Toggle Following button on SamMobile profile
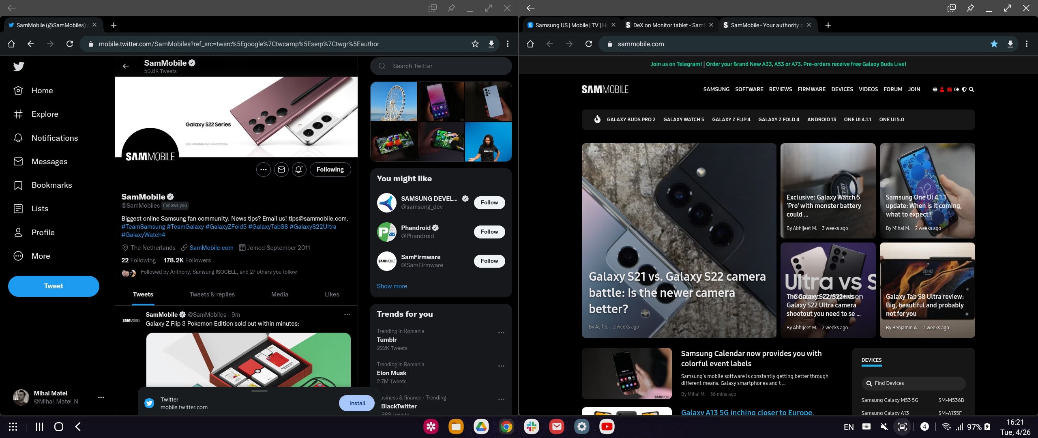1038x438 pixels. 330,170
